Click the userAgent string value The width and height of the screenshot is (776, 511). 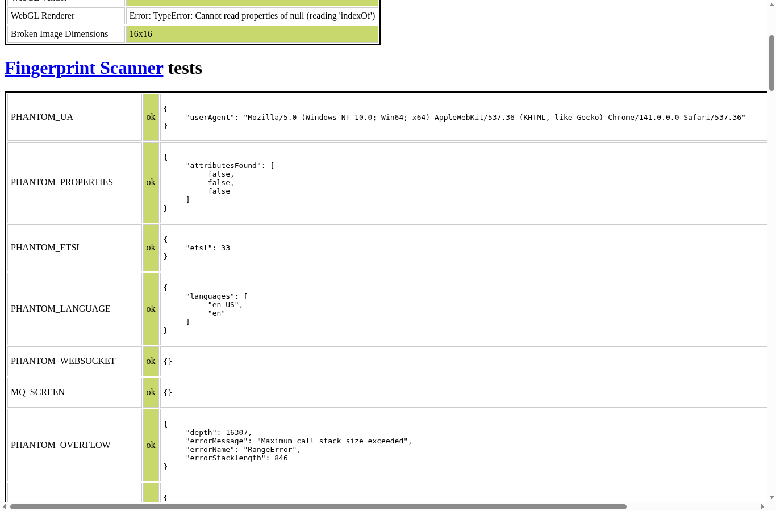(x=494, y=118)
